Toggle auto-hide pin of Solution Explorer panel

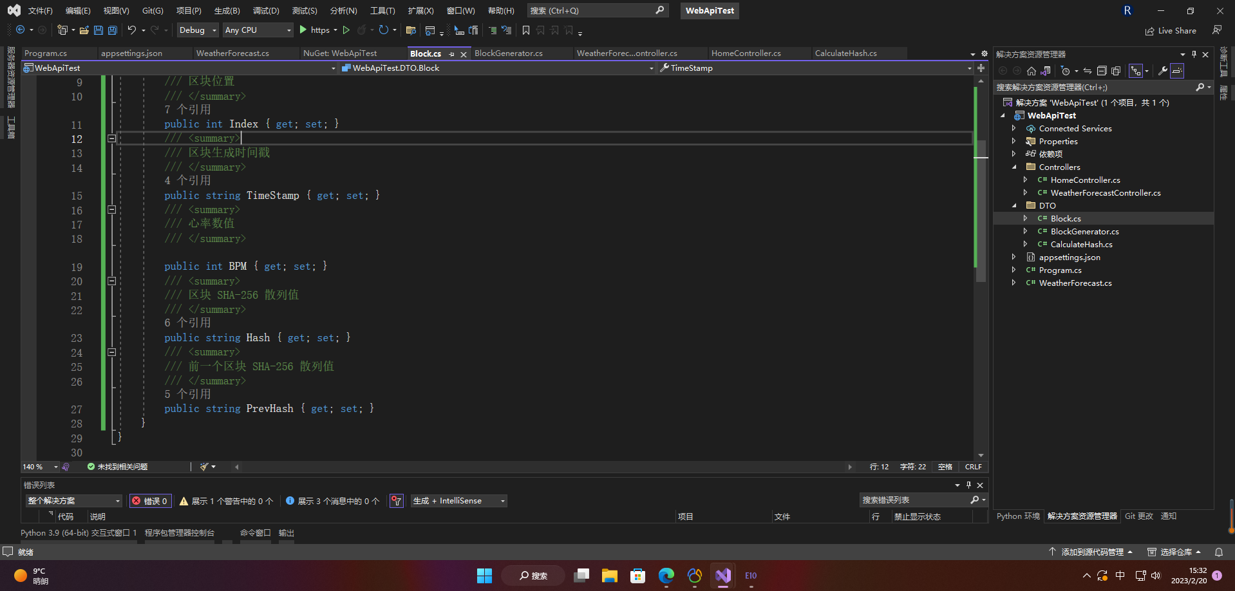click(x=1194, y=55)
